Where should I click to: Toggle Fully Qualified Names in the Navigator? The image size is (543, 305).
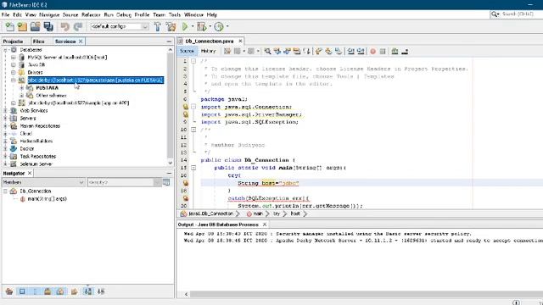click(x=74, y=291)
